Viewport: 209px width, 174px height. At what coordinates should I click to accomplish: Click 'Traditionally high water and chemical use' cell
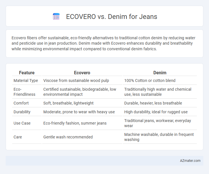pos(158,92)
